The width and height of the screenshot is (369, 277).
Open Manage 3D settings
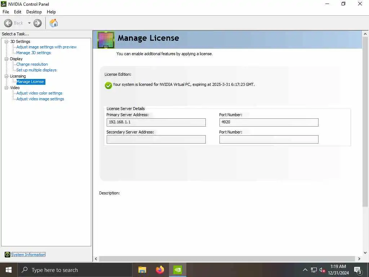point(34,53)
